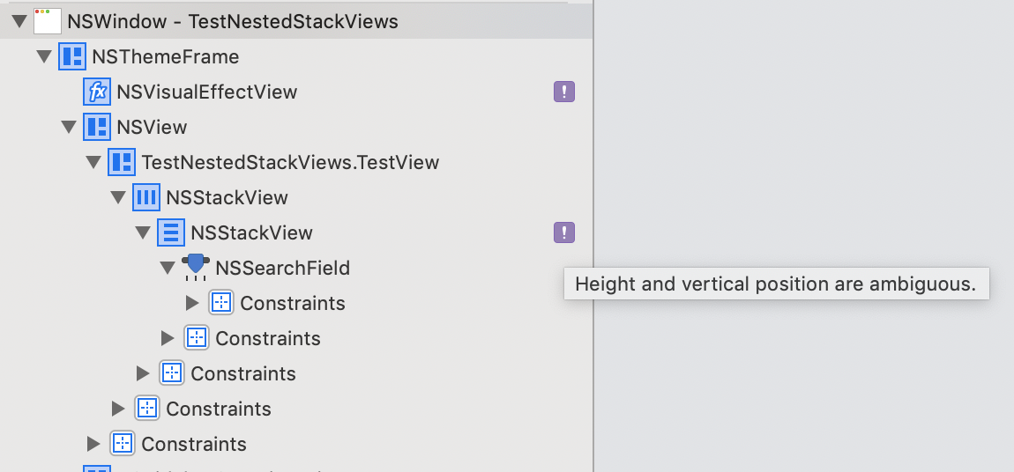
Task: Click the vertical NSStackView rows icon
Action: pyautogui.click(x=171, y=232)
